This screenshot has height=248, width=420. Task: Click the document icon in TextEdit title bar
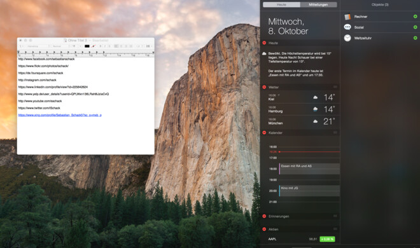(65, 41)
